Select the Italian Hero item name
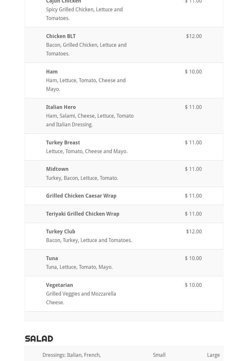248x361 pixels. (61, 107)
